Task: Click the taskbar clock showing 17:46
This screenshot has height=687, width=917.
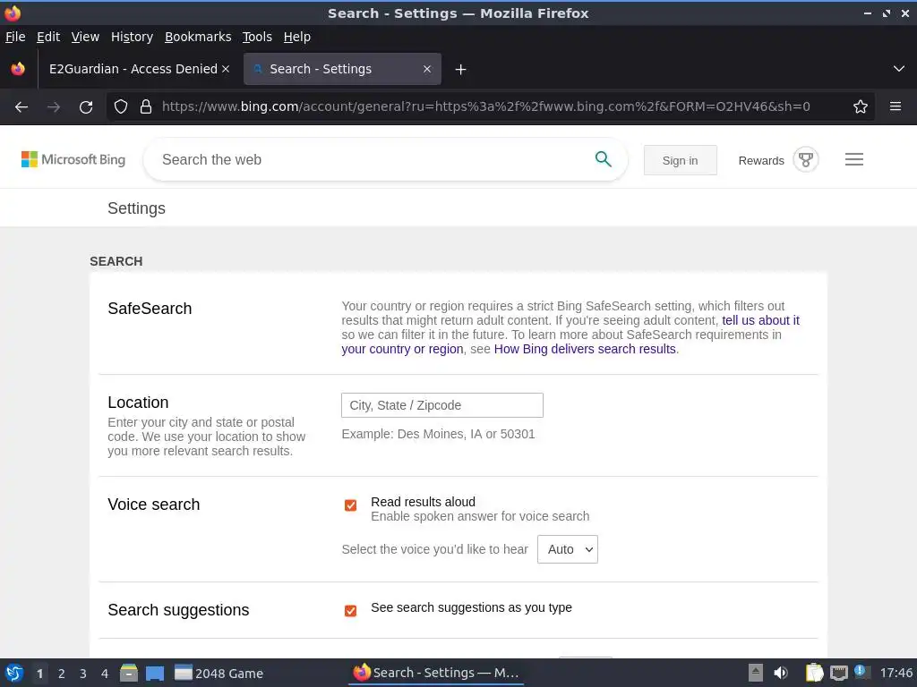Action: tap(896, 673)
